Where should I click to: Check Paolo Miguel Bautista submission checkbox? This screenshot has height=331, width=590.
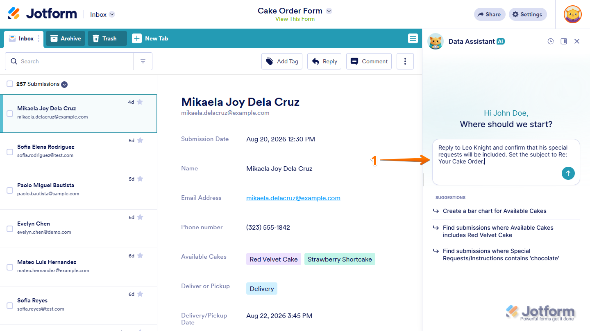(10, 190)
